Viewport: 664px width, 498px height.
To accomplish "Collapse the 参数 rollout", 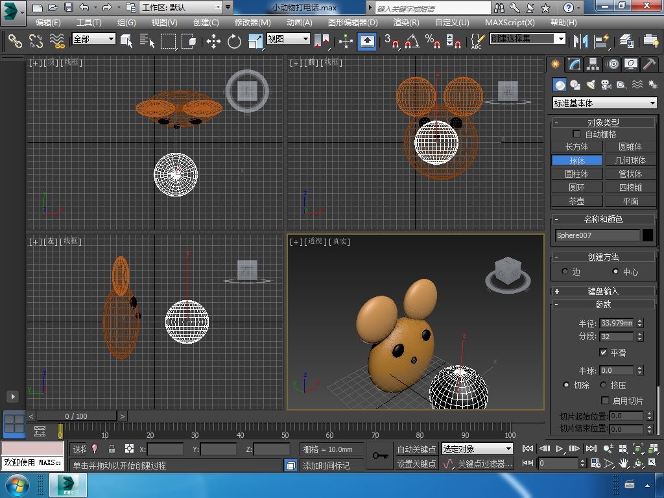I will coord(603,304).
